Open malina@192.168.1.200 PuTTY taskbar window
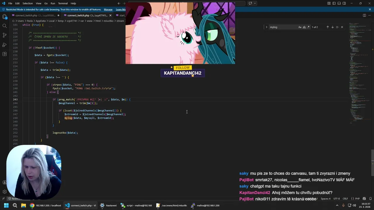The image size is (374, 210). coord(205,205)
